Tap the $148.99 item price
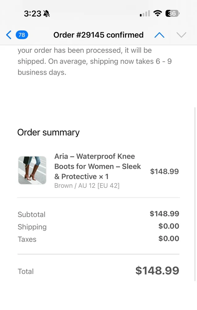 click(164, 171)
